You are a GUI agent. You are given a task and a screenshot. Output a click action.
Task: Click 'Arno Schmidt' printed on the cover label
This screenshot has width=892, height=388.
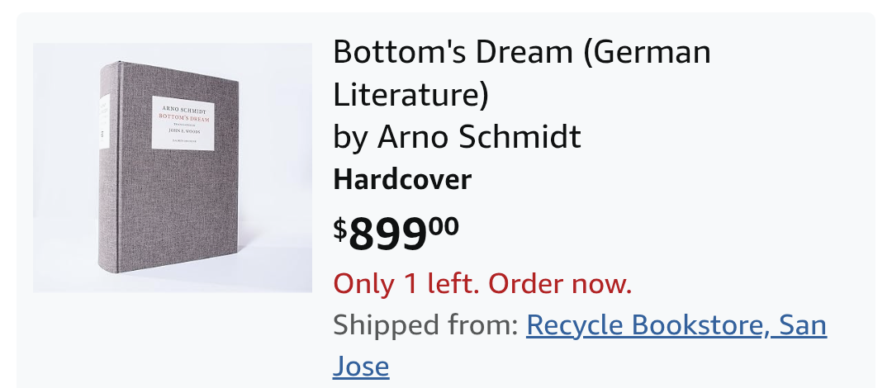click(183, 109)
